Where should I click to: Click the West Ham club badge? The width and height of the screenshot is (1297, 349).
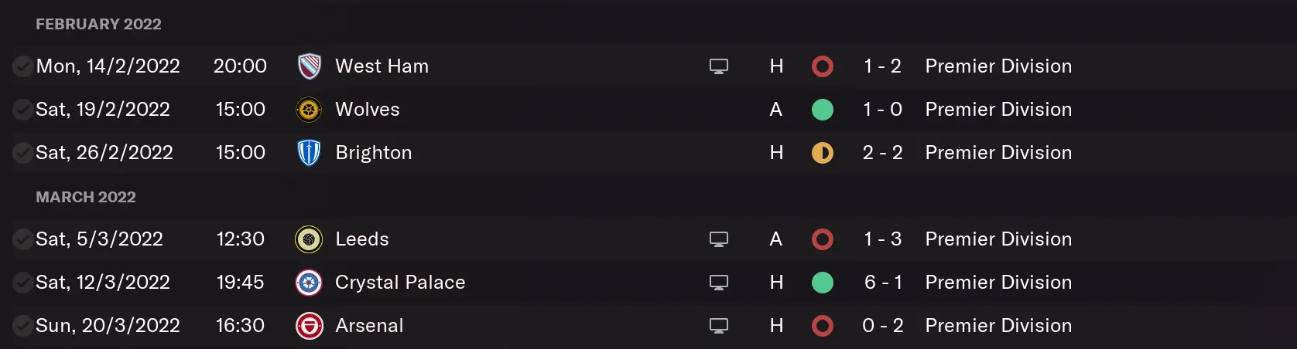click(309, 66)
